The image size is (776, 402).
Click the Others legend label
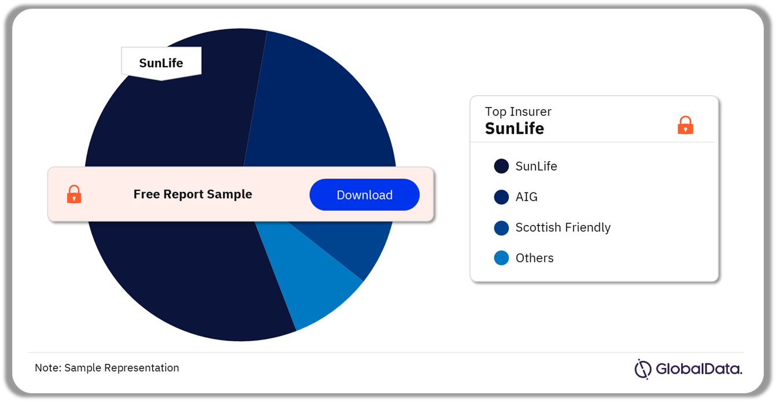(534, 258)
